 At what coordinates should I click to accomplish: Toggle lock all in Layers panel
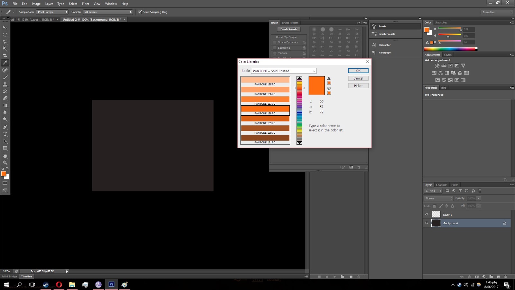click(x=453, y=206)
